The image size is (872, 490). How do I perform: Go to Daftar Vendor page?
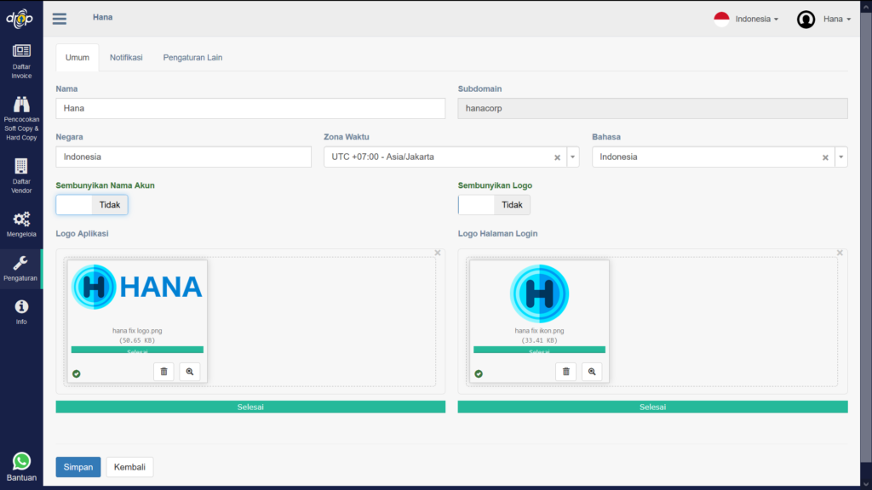21,174
